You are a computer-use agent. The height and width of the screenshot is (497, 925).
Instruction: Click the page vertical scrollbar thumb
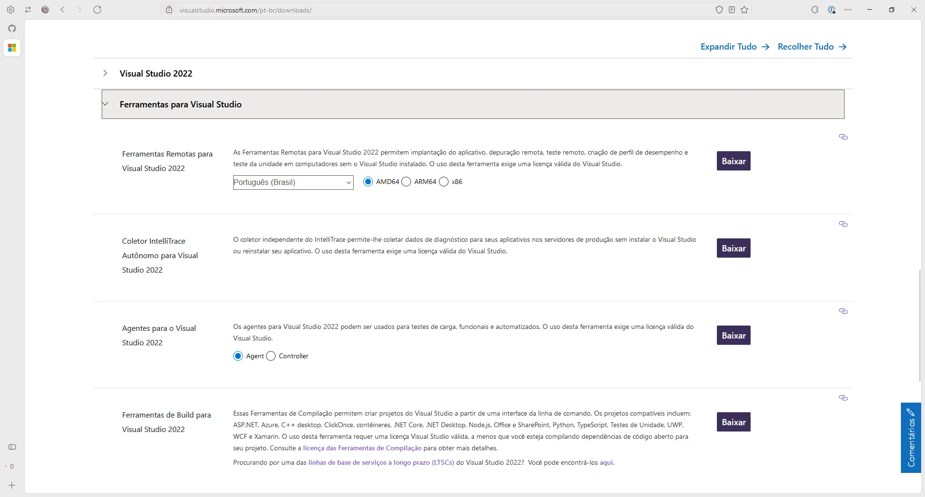pos(920,326)
